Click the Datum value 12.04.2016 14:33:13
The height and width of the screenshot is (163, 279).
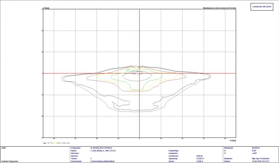coord(261,161)
